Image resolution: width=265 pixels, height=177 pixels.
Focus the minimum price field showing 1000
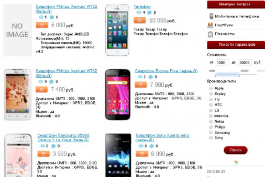222,63
